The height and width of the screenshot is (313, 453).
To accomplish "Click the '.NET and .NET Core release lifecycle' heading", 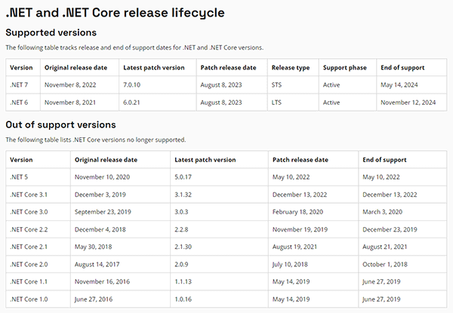I will coord(115,13).
